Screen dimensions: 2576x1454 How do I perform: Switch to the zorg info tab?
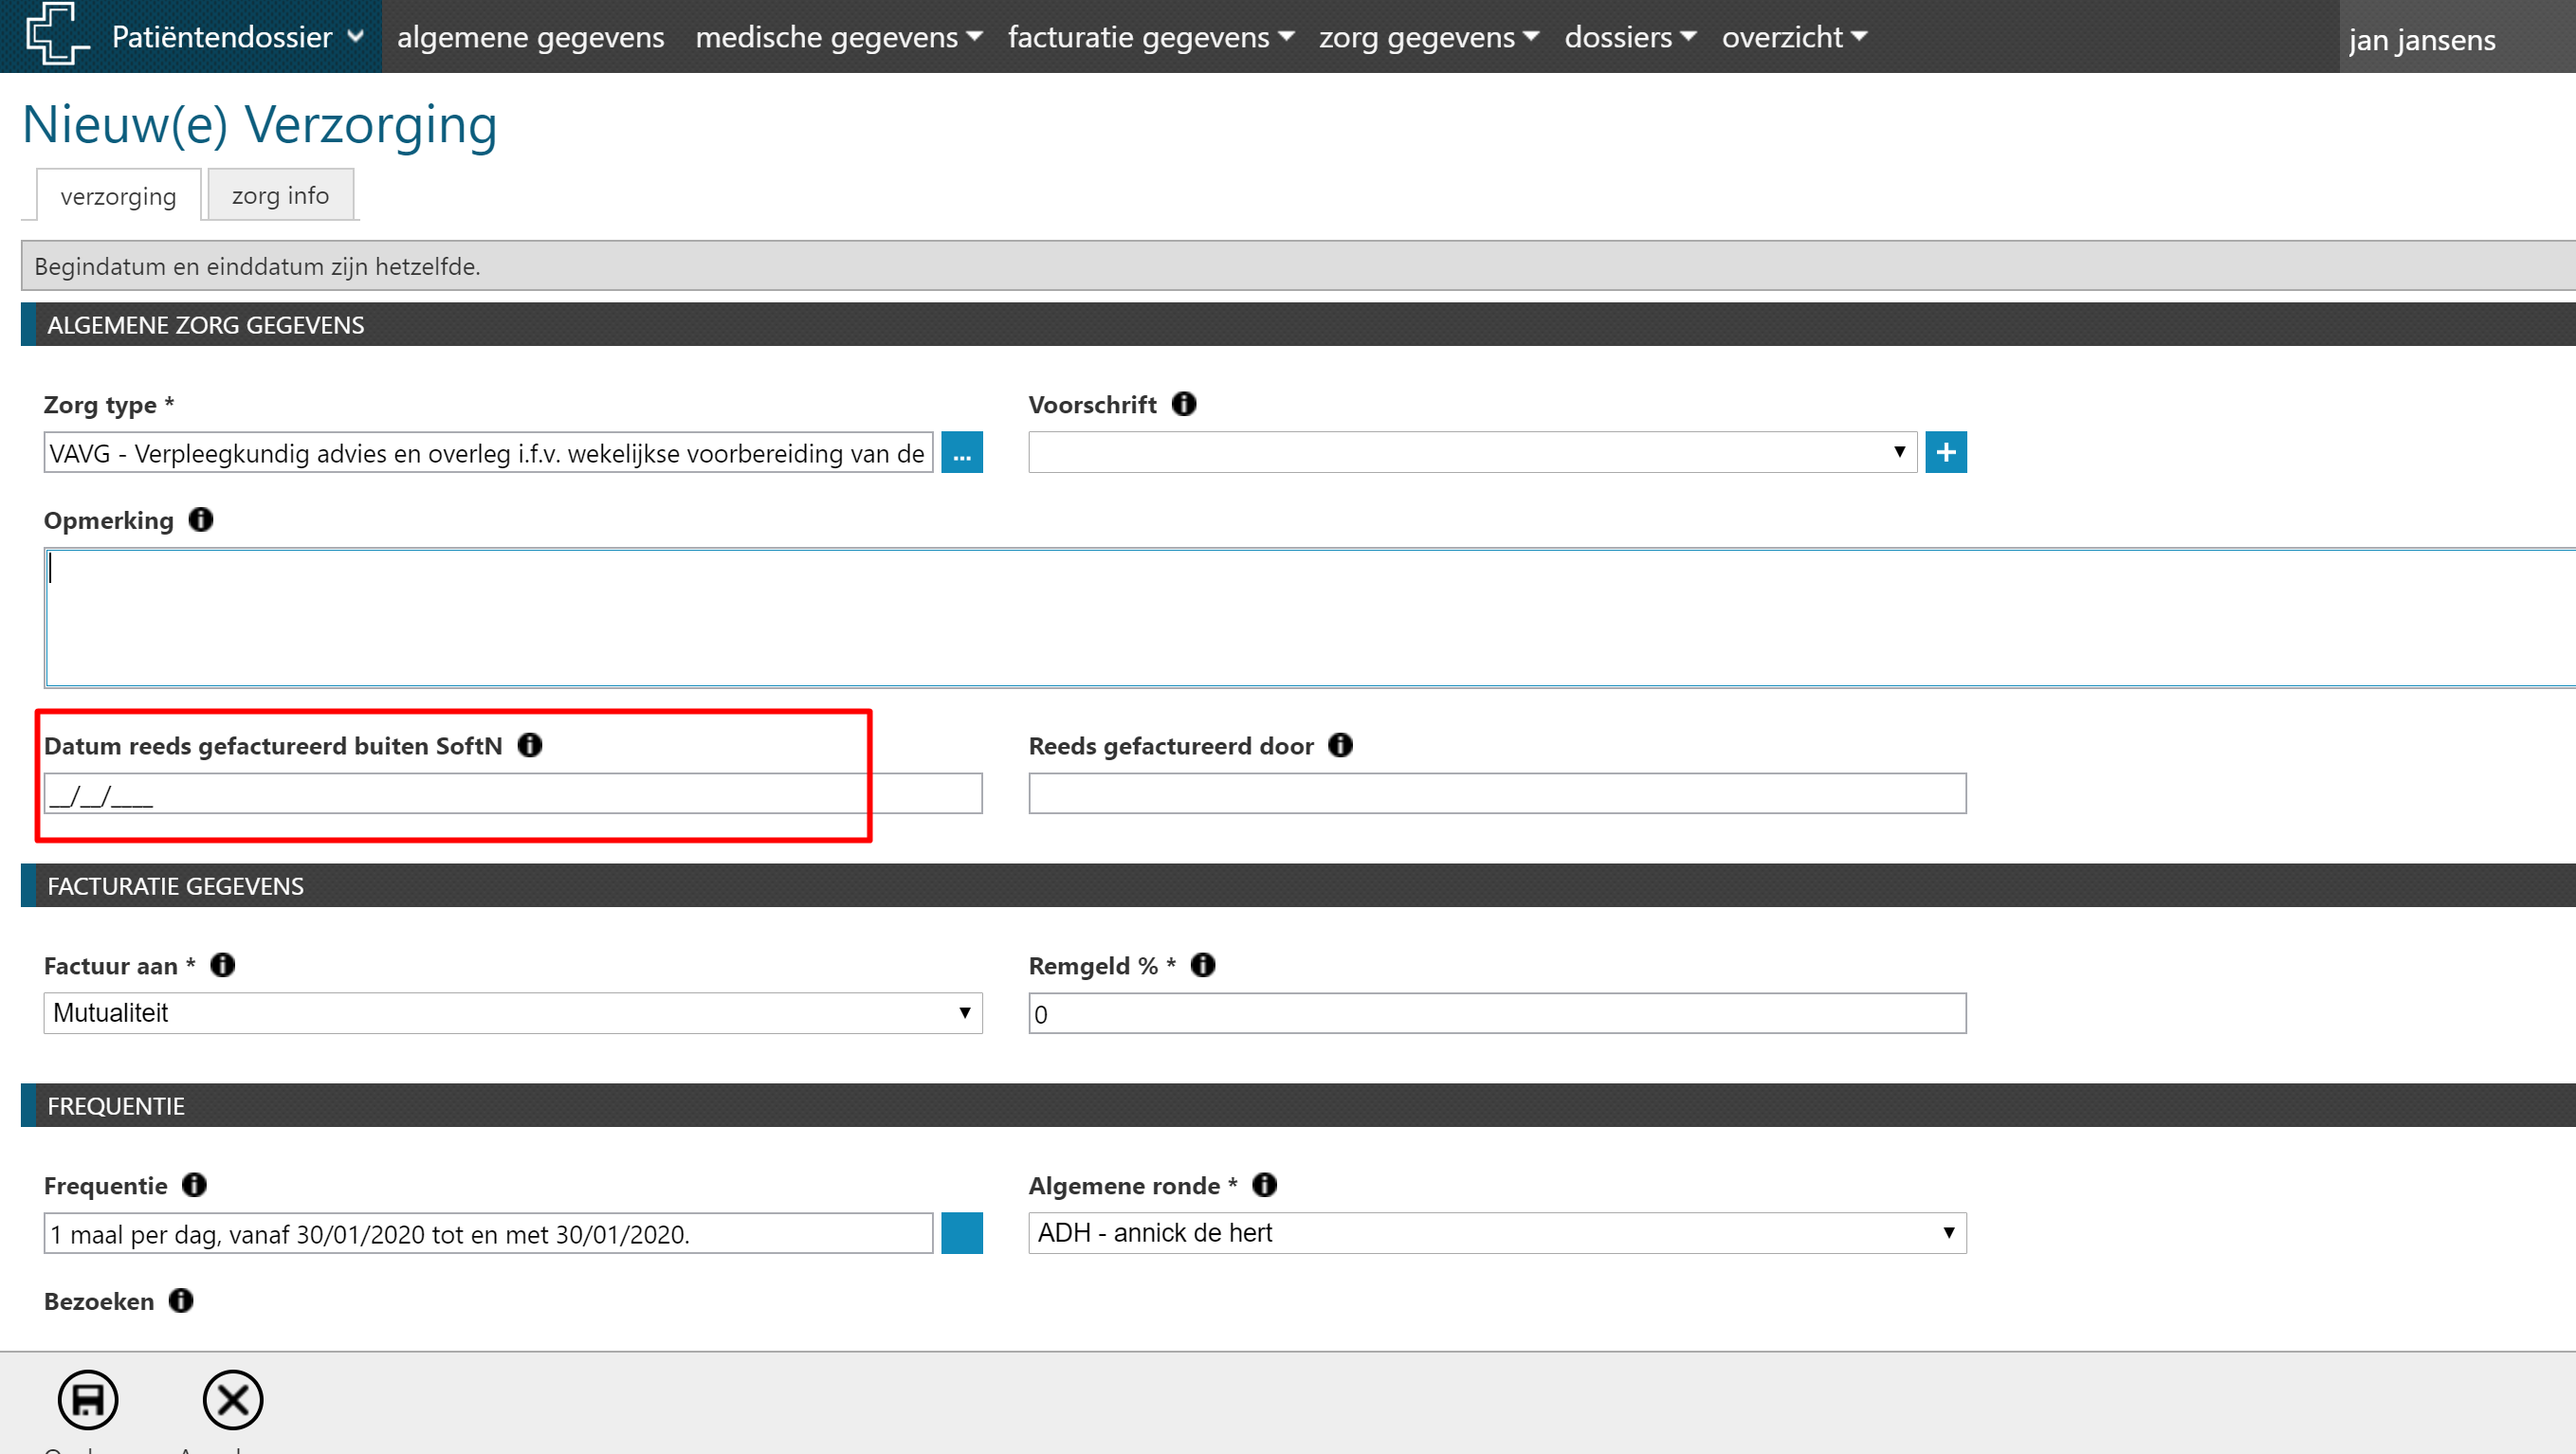pyautogui.click(x=280, y=195)
